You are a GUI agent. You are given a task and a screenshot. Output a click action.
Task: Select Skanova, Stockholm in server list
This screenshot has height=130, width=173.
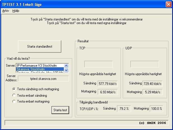click(40, 69)
